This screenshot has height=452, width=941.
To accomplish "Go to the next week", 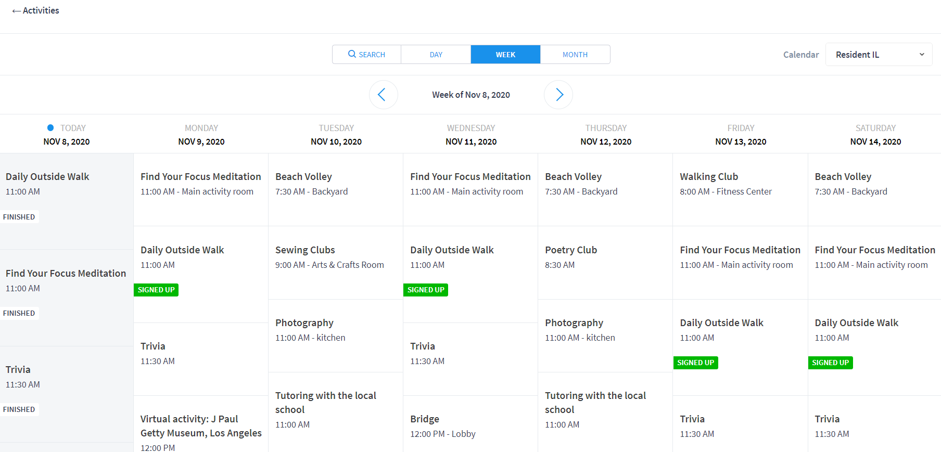I will coord(558,95).
